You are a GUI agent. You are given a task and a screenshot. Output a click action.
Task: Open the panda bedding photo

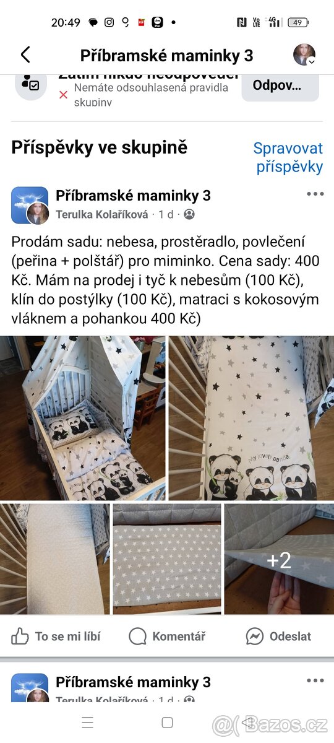(x=251, y=418)
